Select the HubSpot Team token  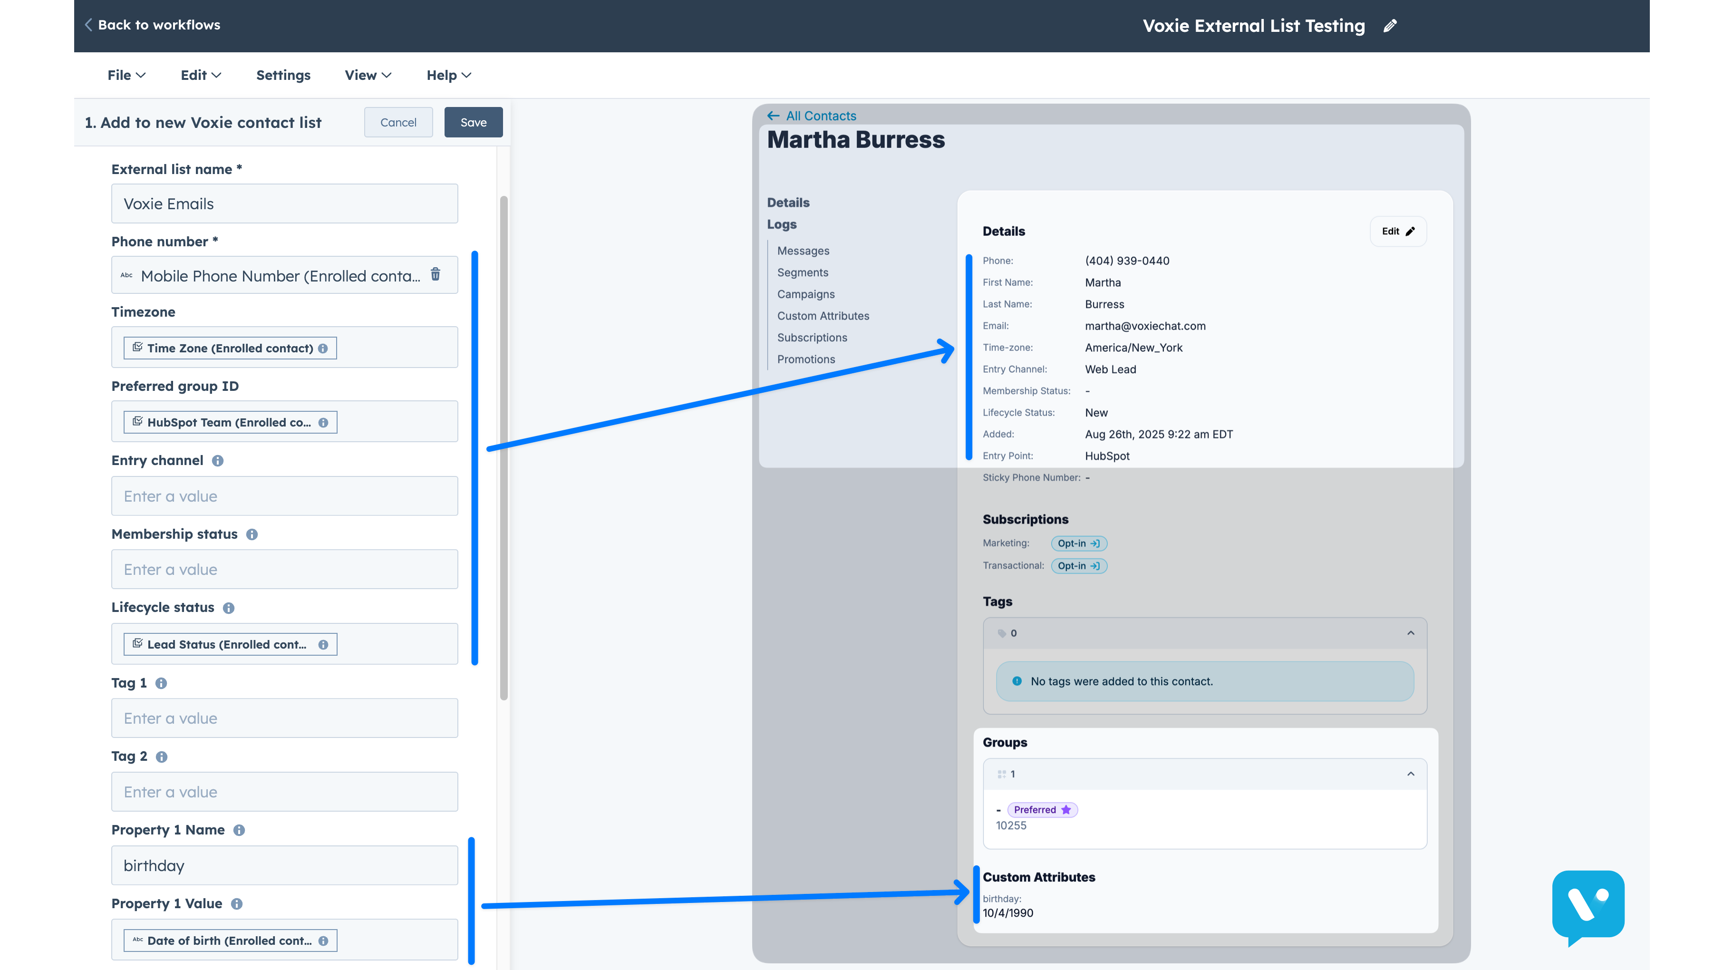230,422
